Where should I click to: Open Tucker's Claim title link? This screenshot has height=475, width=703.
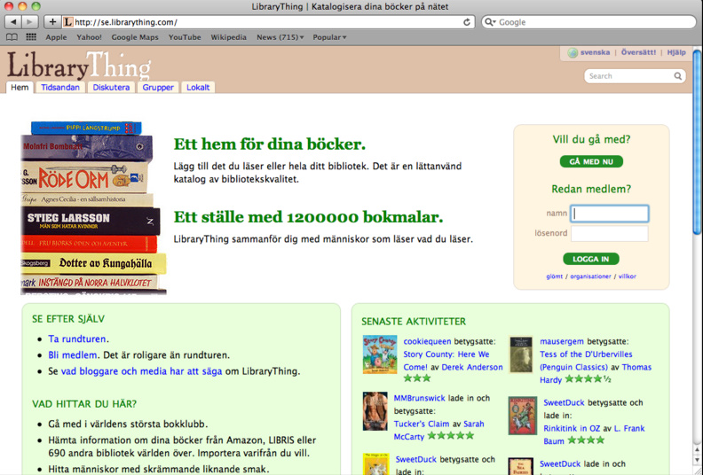[x=422, y=424]
